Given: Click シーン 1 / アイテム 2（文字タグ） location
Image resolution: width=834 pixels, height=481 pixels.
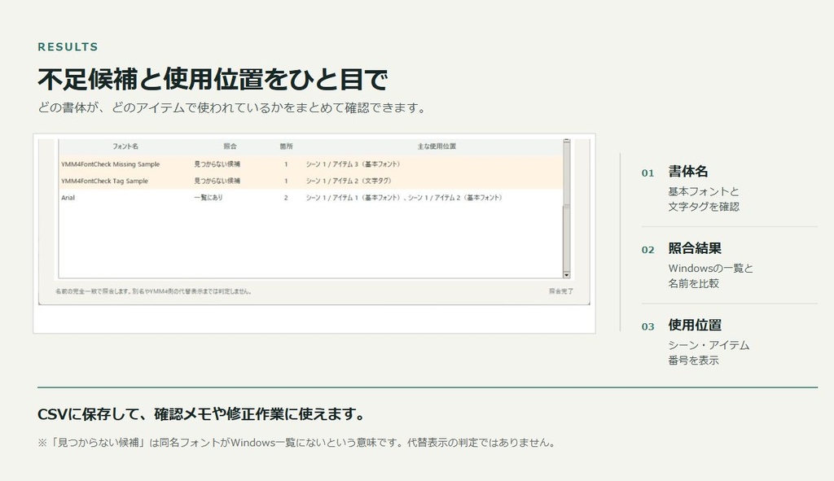Looking at the screenshot, I should tap(349, 181).
